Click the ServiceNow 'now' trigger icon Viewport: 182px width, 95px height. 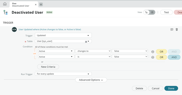coord(14,29)
